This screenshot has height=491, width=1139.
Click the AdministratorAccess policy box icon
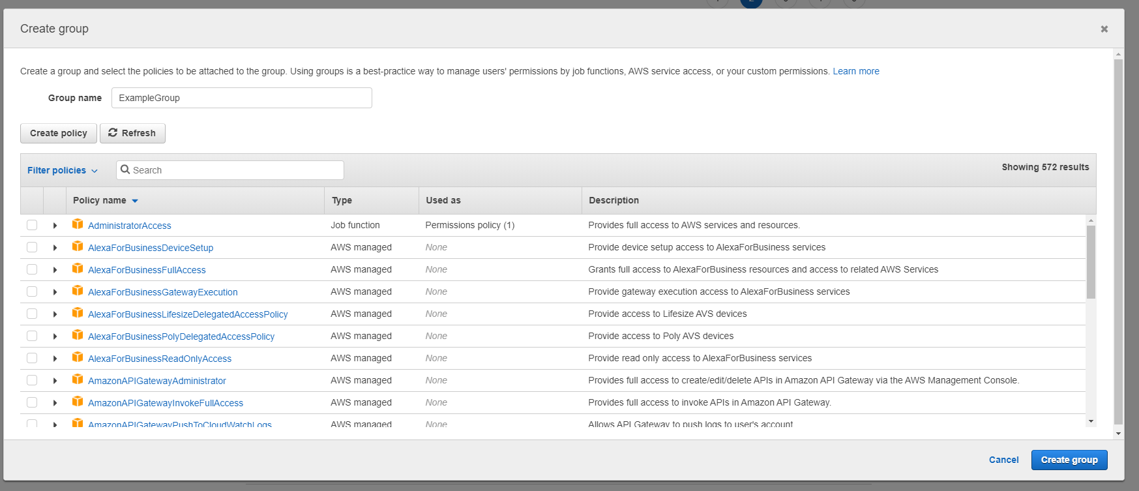click(78, 224)
